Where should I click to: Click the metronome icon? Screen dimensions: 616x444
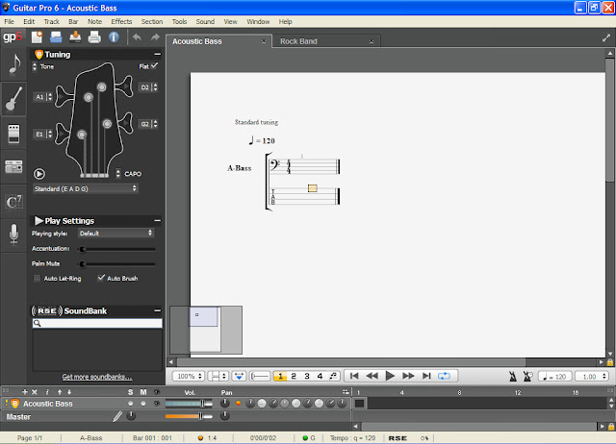click(513, 376)
